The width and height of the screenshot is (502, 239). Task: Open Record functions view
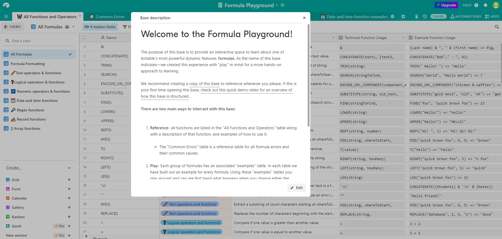click(38, 119)
